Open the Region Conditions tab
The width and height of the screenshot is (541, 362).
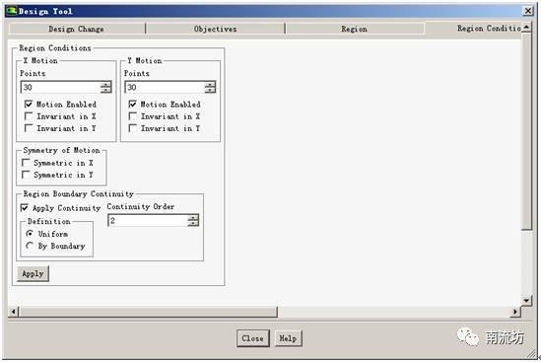click(473, 29)
